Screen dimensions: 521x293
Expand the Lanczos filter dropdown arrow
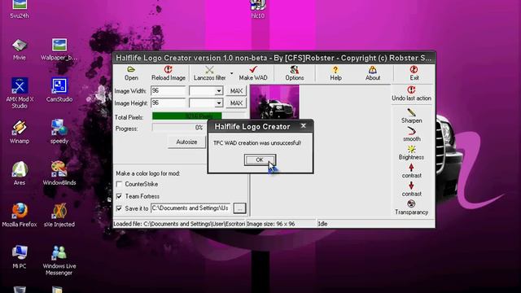click(231, 73)
